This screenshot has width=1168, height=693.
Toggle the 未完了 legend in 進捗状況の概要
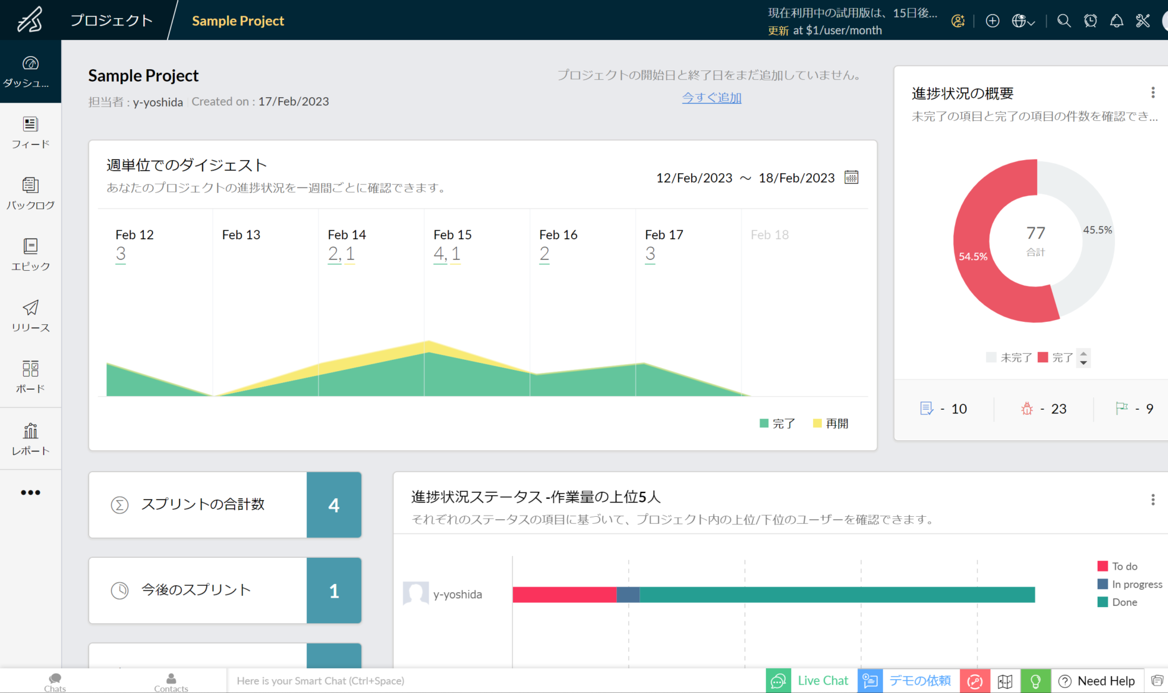tap(1010, 357)
